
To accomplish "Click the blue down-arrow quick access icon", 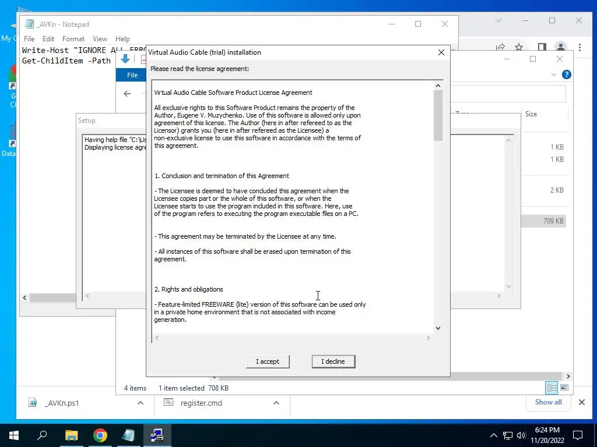I will pos(125,59).
